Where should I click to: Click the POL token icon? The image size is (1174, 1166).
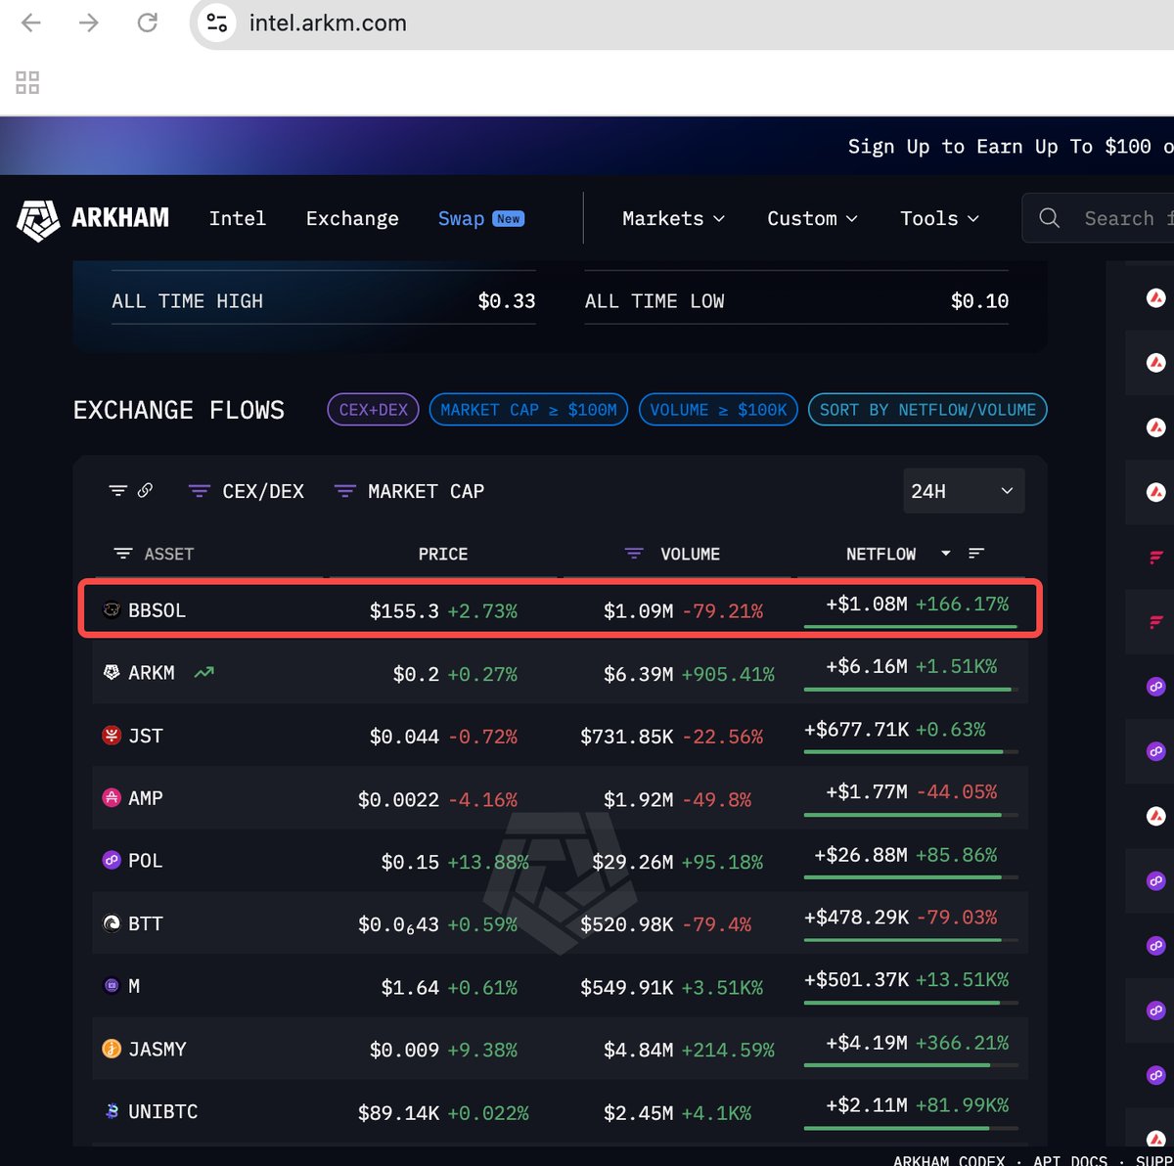112,861
